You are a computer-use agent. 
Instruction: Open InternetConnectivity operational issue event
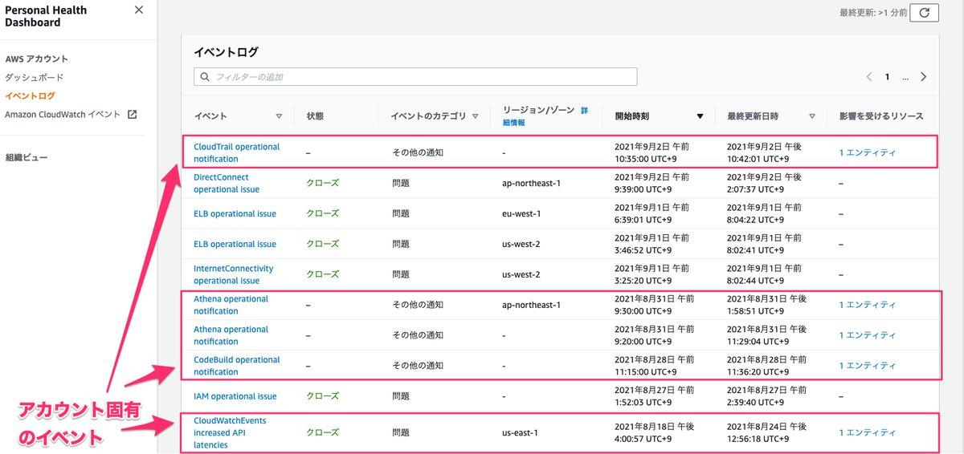(234, 274)
